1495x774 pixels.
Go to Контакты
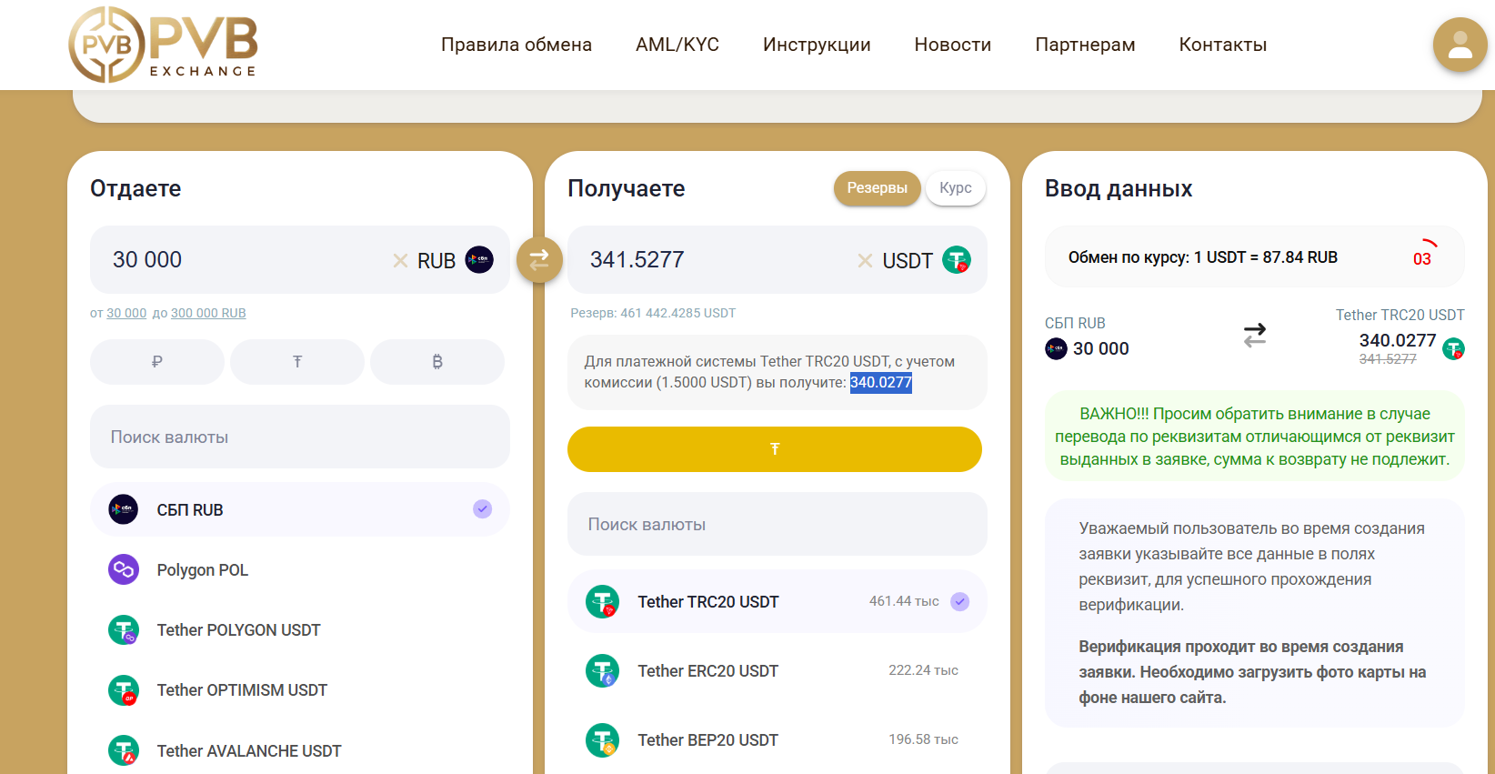click(1223, 45)
